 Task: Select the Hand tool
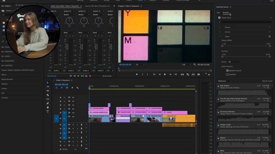48,107
